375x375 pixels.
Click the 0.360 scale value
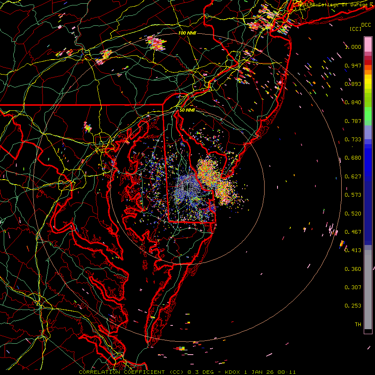(353, 269)
